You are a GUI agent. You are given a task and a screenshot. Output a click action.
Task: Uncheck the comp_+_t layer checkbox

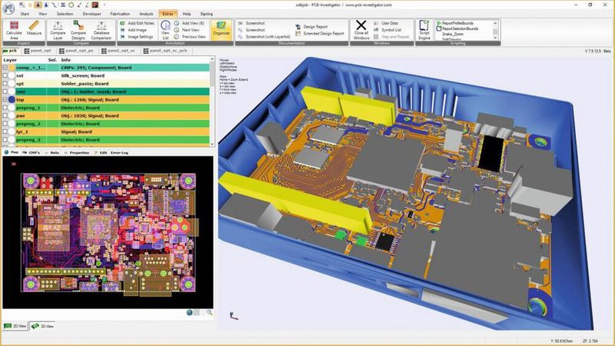5,68
